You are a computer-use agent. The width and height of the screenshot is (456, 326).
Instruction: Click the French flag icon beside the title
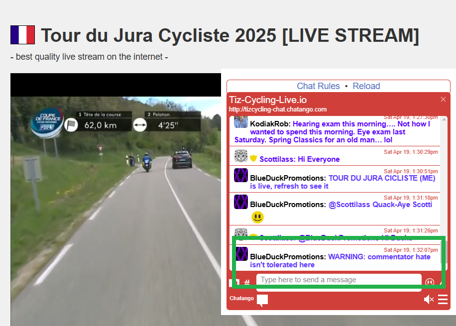click(x=23, y=35)
